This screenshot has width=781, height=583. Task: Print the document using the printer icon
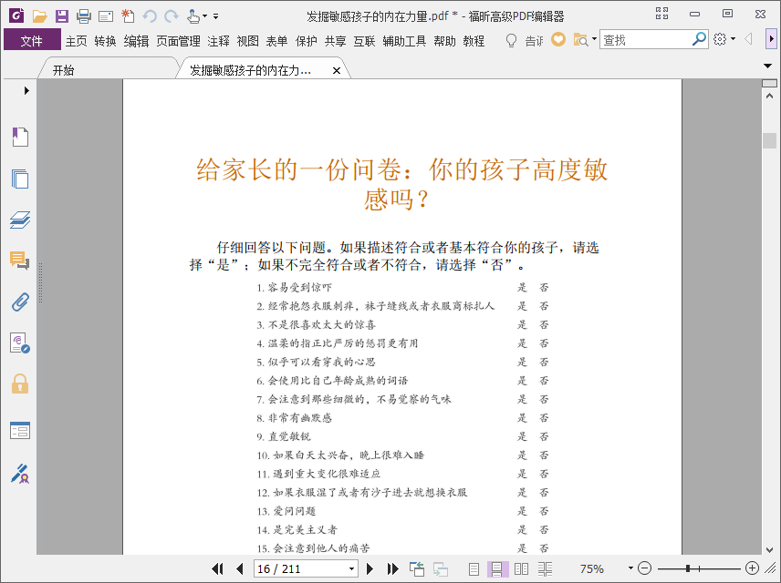click(84, 16)
